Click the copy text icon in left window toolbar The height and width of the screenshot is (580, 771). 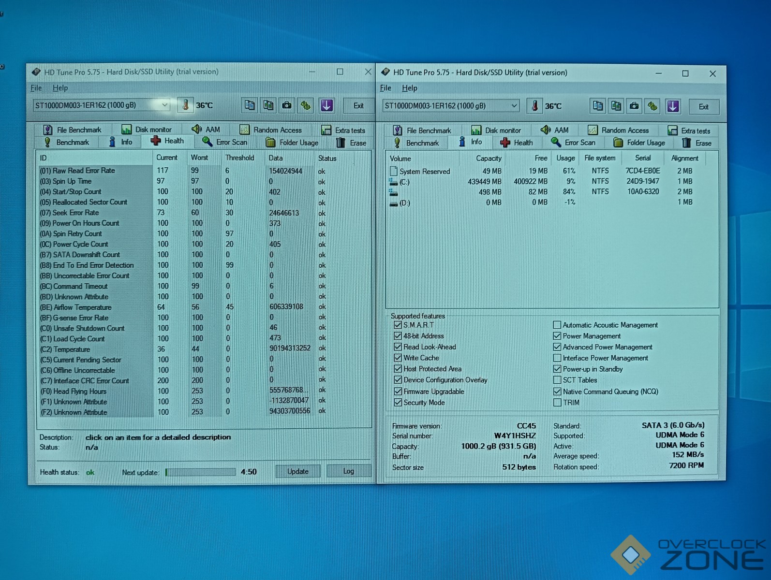pyautogui.click(x=250, y=105)
